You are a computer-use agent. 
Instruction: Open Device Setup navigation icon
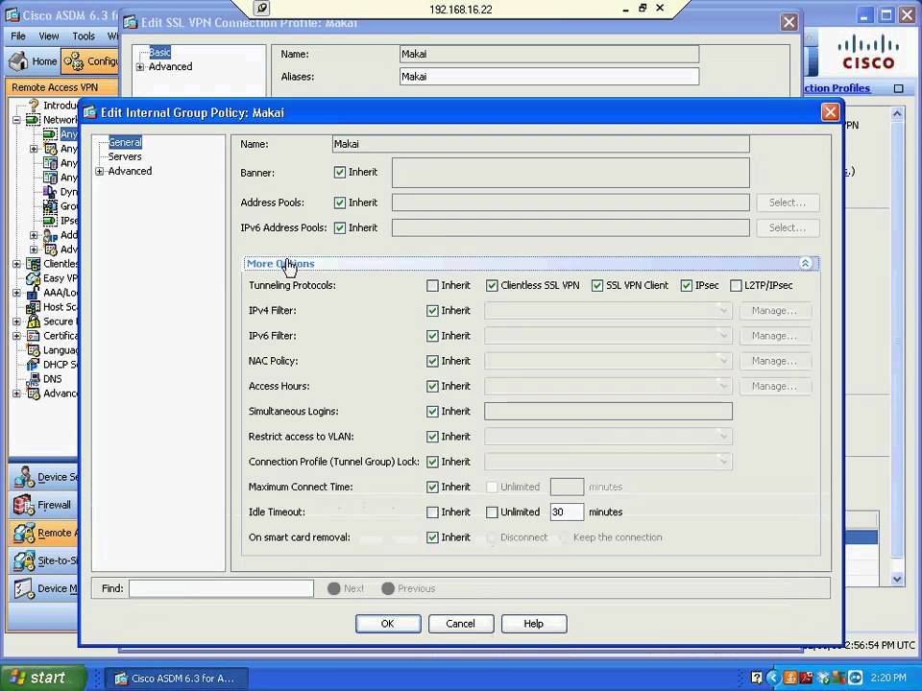click(x=24, y=477)
